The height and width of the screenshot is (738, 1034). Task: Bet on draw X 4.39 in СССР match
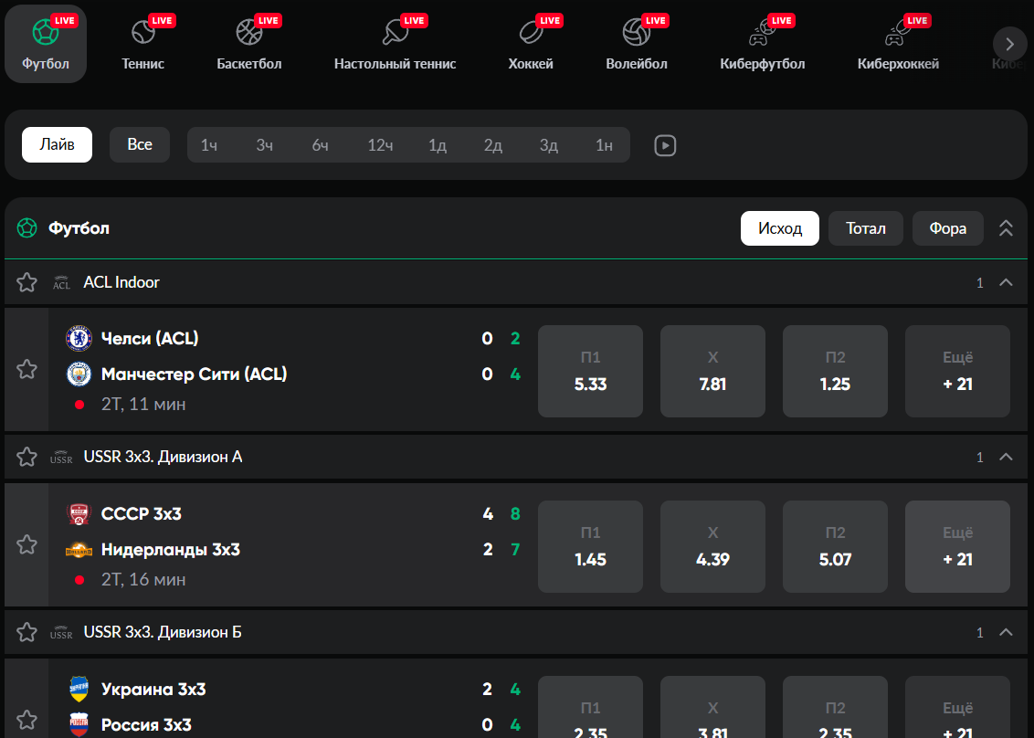pos(712,547)
